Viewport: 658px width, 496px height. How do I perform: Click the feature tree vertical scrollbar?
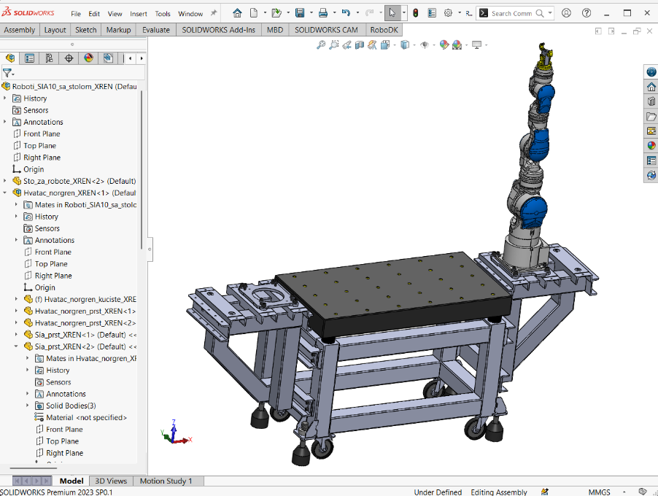pyautogui.click(x=142, y=170)
